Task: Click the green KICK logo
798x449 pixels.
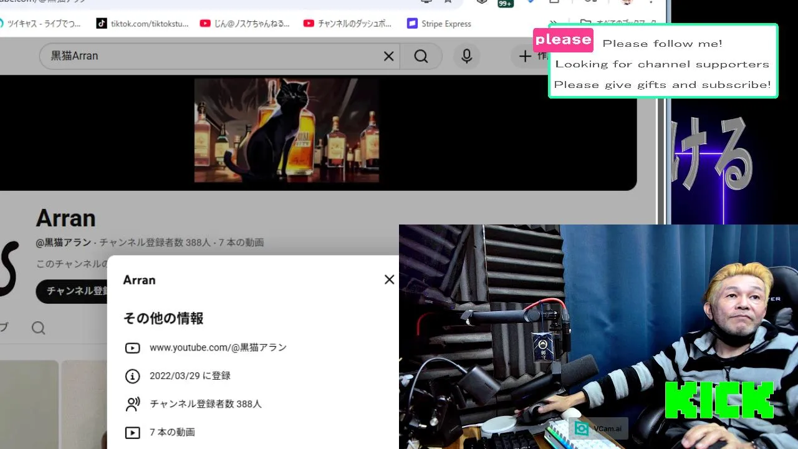Action: click(x=719, y=400)
